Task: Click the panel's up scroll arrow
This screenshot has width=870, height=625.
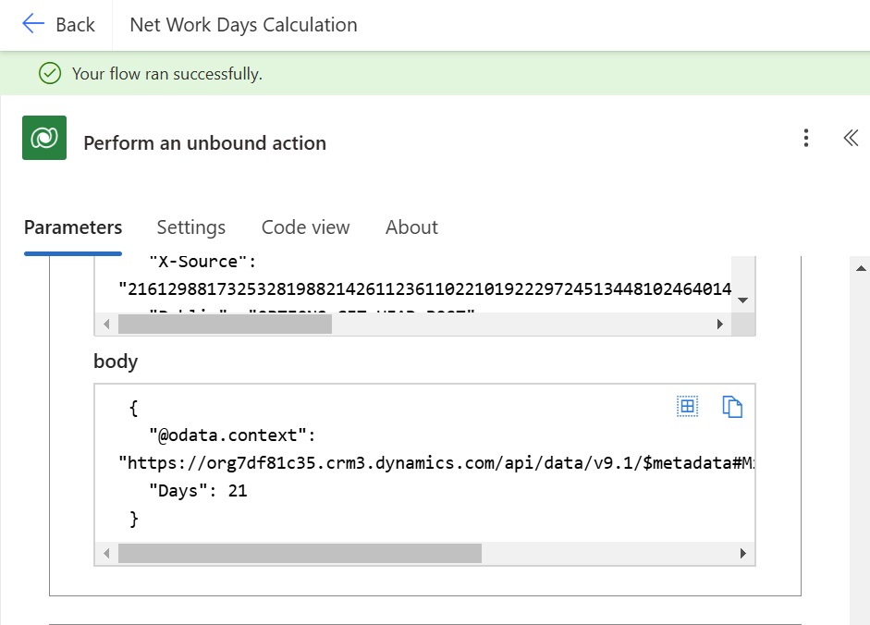Action: pyautogui.click(x=861, y=269)
